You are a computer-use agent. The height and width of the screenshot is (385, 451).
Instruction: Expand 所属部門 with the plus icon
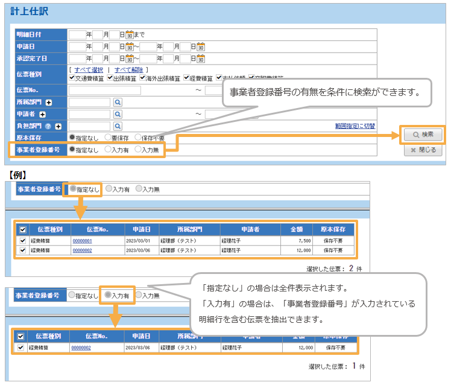click(x=48, y=103)
